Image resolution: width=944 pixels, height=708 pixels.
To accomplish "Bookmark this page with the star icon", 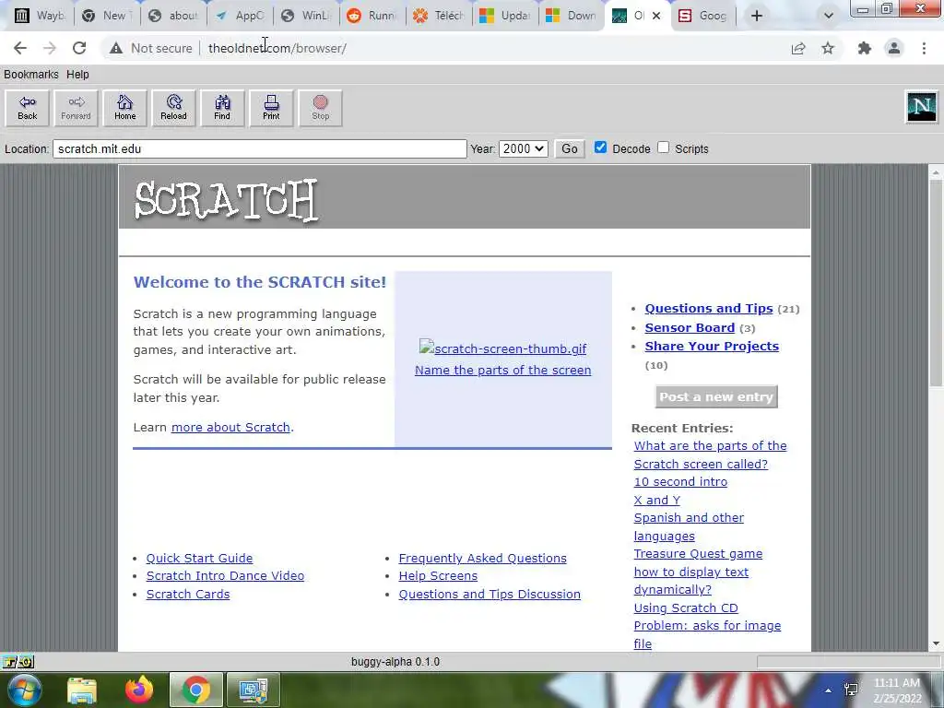I will (829, 48).
